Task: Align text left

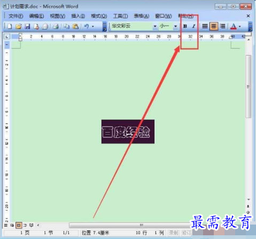Action: pos(205,26)
